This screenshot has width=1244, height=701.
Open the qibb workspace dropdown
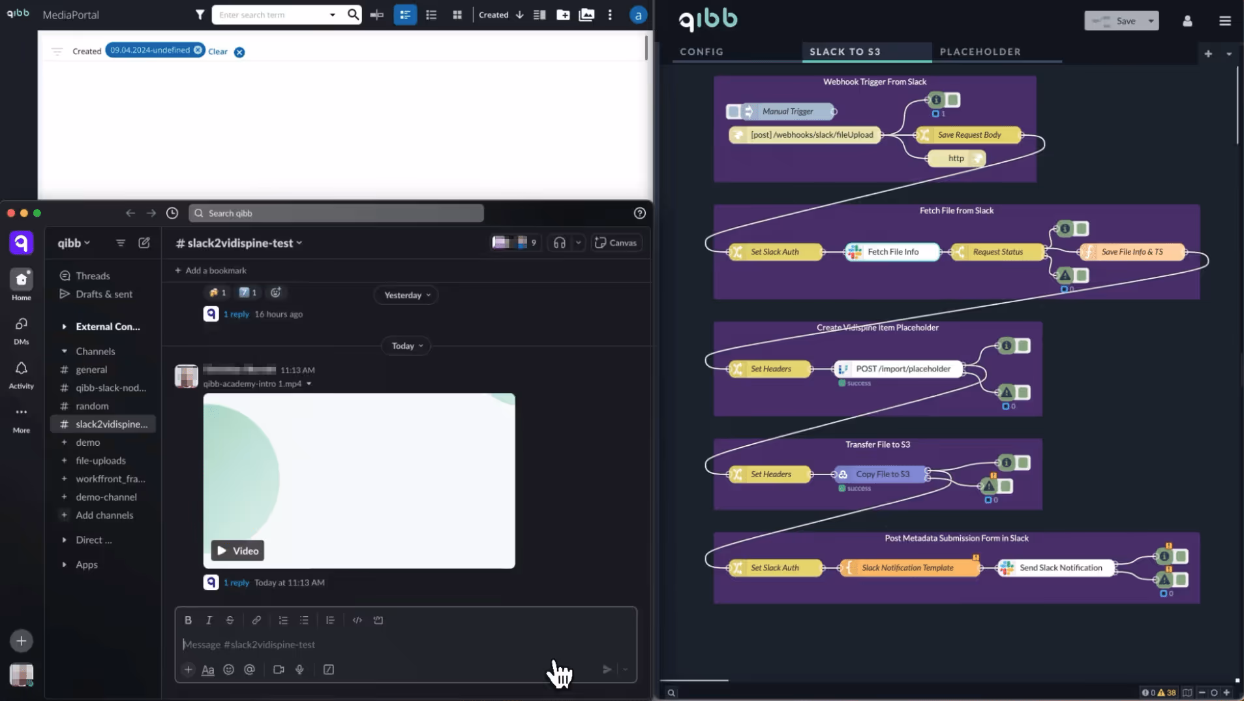(x=74, y=243)
